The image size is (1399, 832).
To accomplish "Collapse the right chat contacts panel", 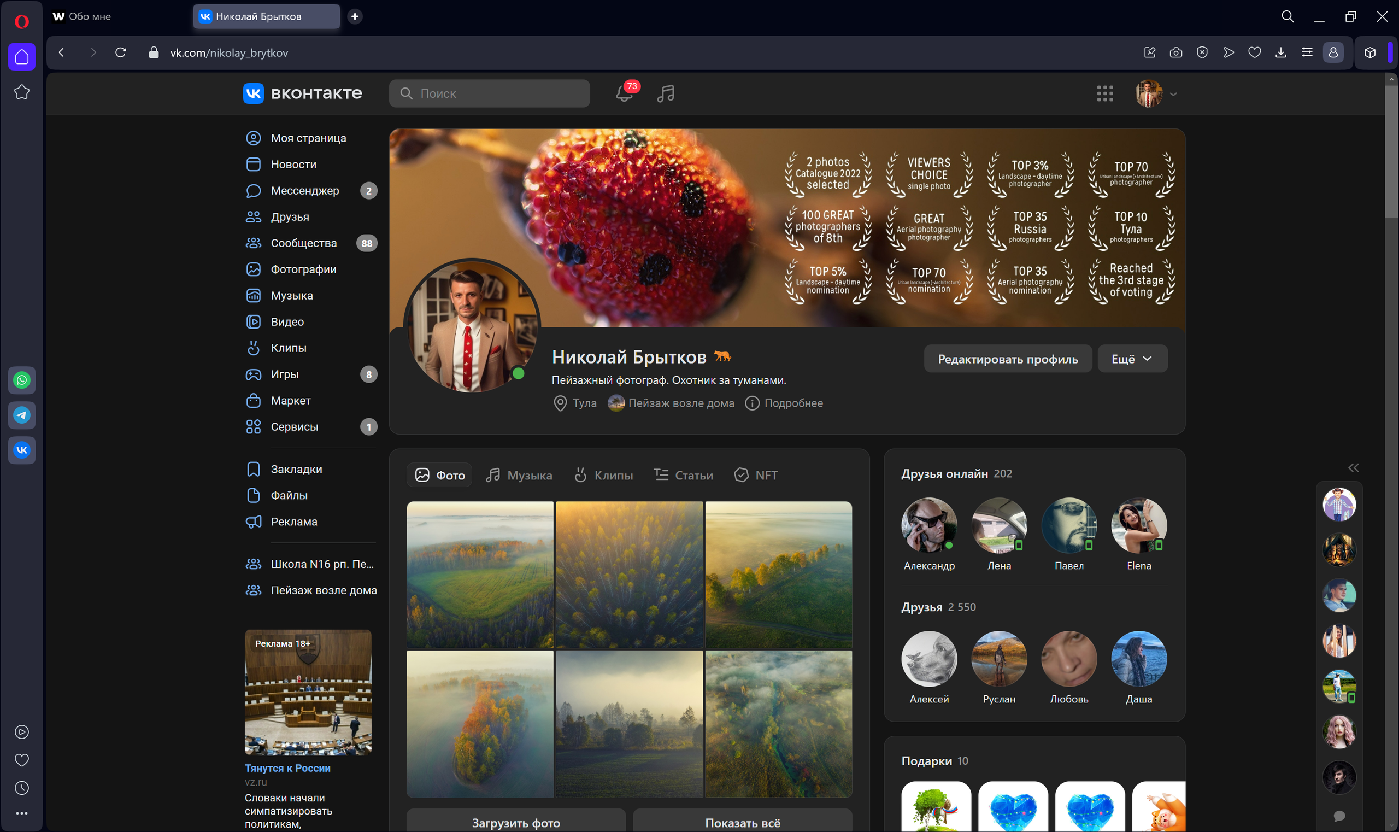I will (x=1353, y=467).
